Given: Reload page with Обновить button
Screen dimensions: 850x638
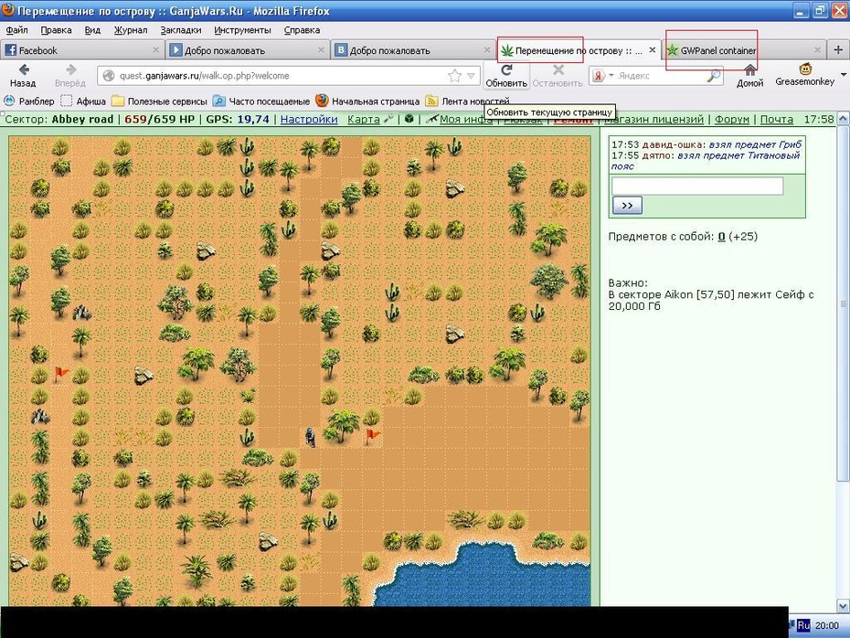Looking at the screenshot, I should tap(506, 75).
